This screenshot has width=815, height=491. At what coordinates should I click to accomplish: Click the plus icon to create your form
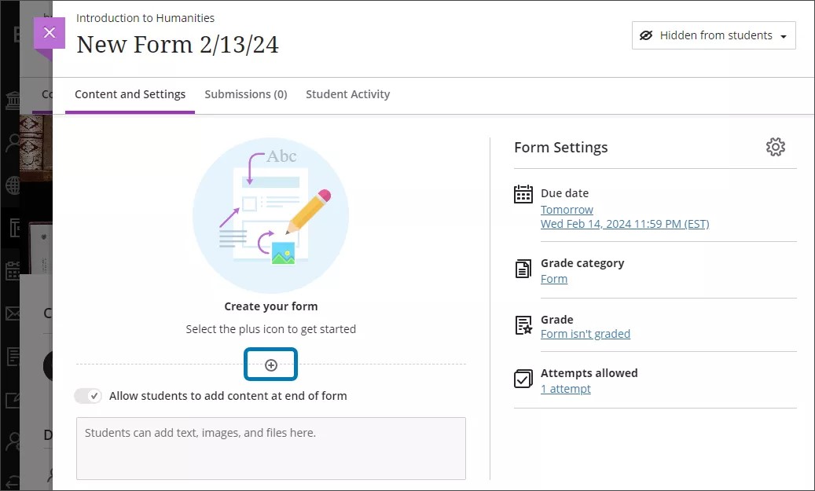click(270, 364)
